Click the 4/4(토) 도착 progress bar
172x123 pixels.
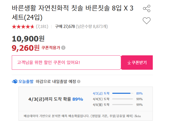(123, 99)
